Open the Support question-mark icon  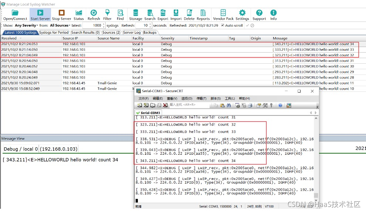(x=259, y=15)
